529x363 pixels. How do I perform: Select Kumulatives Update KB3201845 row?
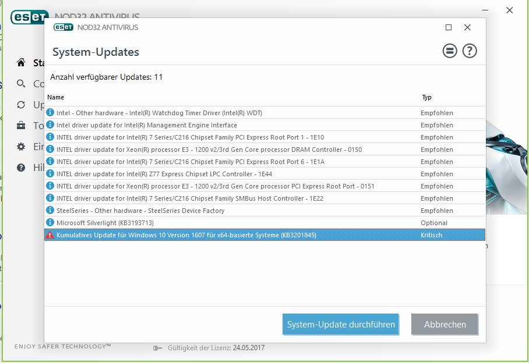[265, 234]
